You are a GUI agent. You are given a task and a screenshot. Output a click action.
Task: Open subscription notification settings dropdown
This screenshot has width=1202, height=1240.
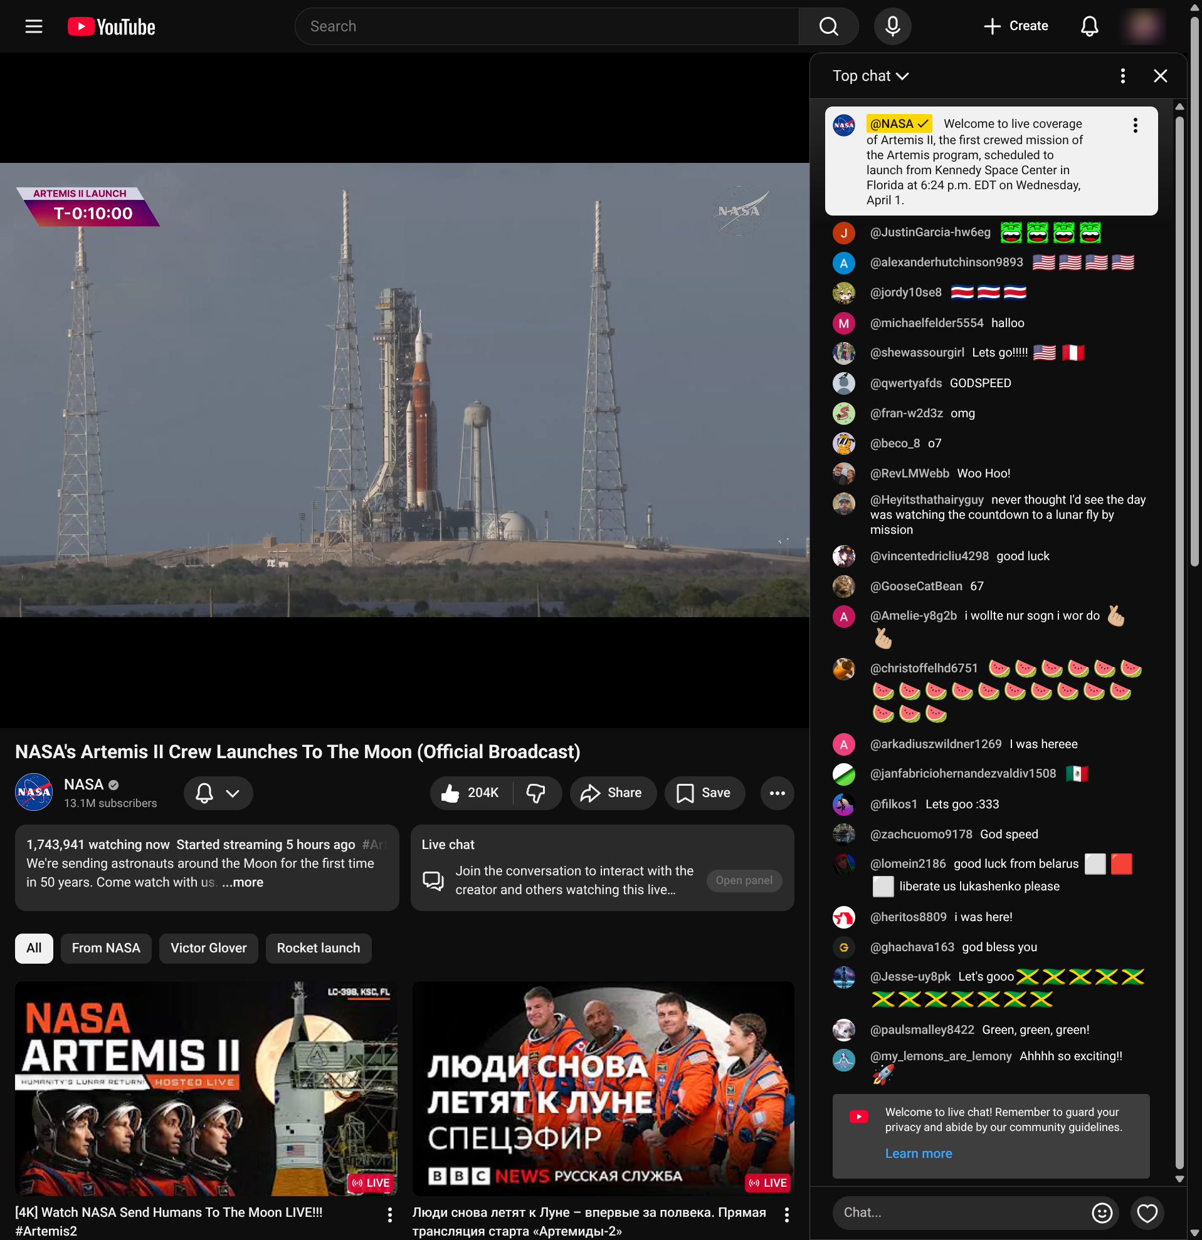218,793
